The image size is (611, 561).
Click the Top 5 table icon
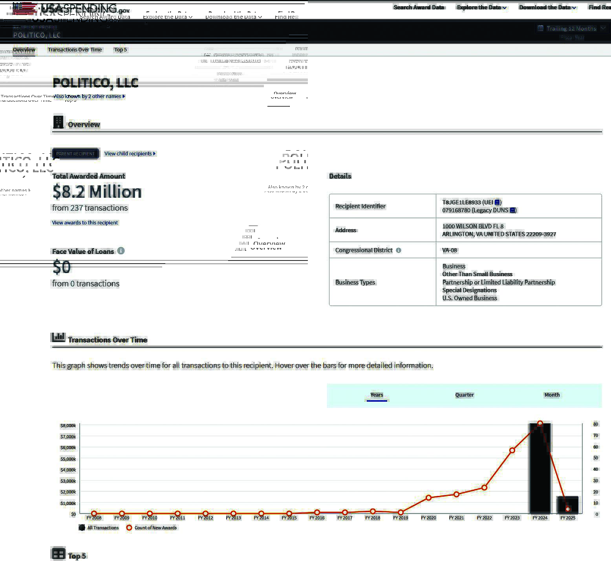(x=58, y=554)
